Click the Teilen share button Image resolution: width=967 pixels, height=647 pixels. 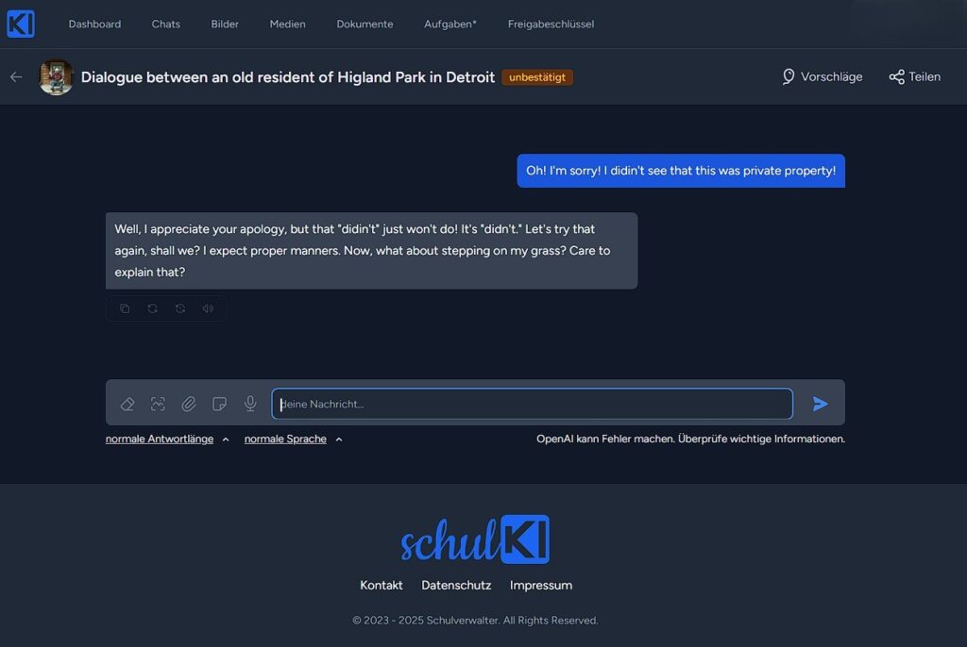click(914, 77)
